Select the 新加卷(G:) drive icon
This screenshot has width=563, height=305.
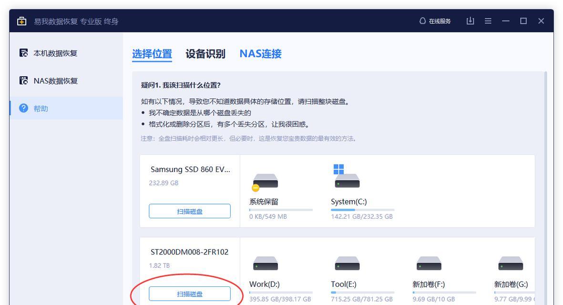point(511,264)
